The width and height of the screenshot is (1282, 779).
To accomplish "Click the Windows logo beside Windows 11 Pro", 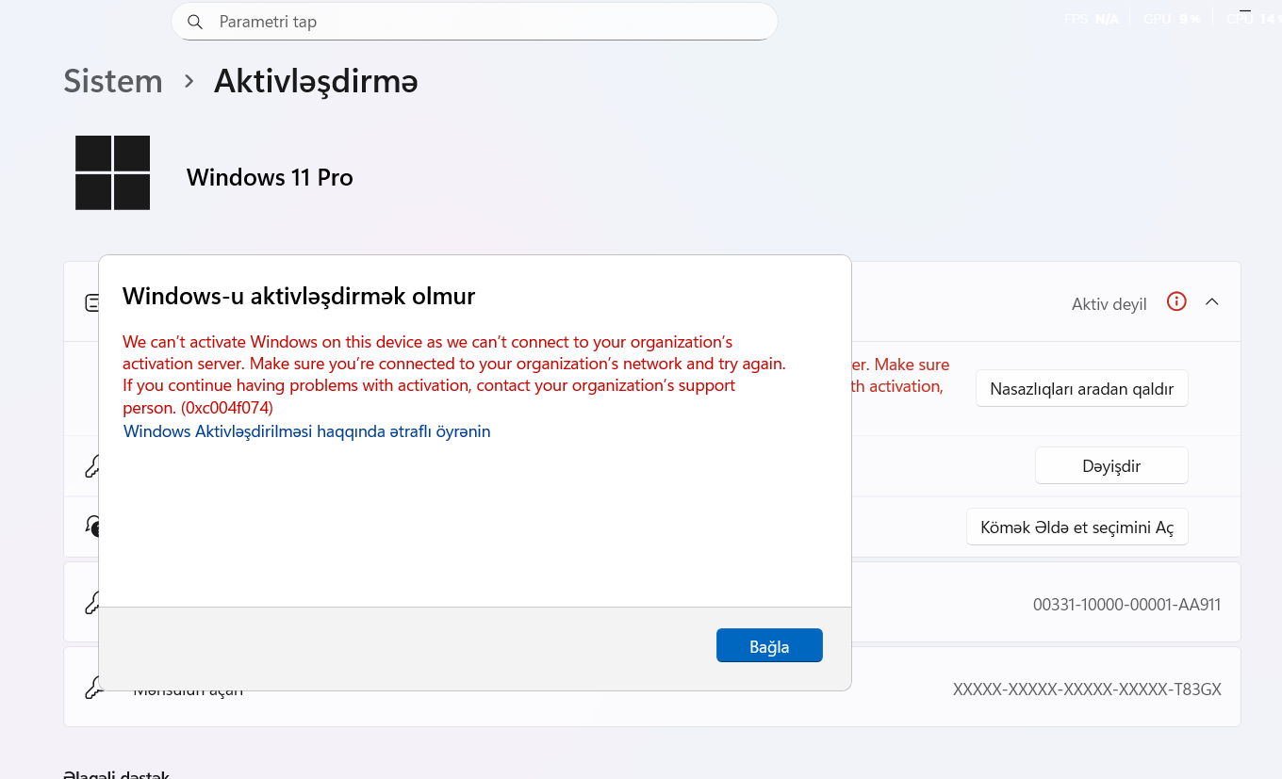I will pos(113,172).
